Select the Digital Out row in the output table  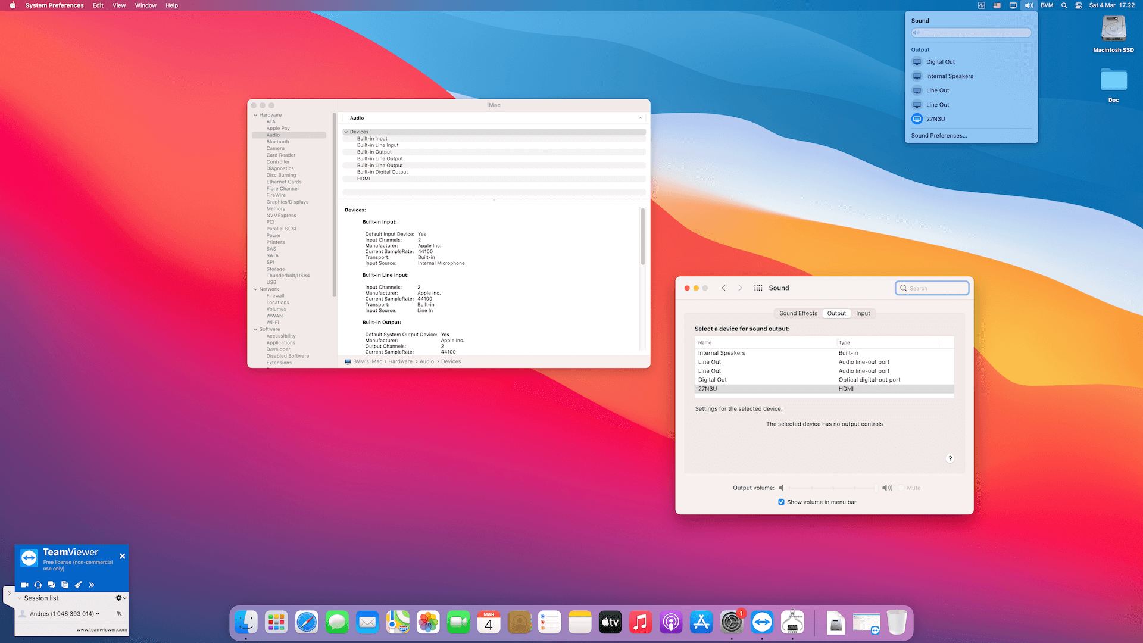pos(824,380)
